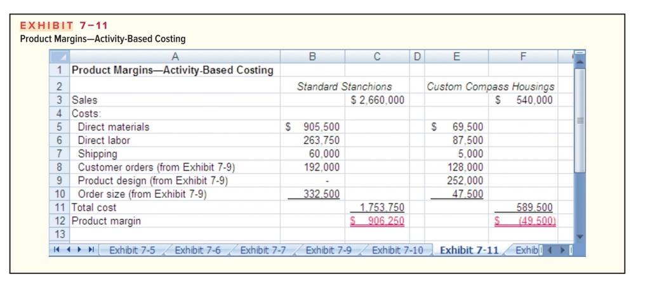
Task: Select column D header
Action: click(416, 56)
